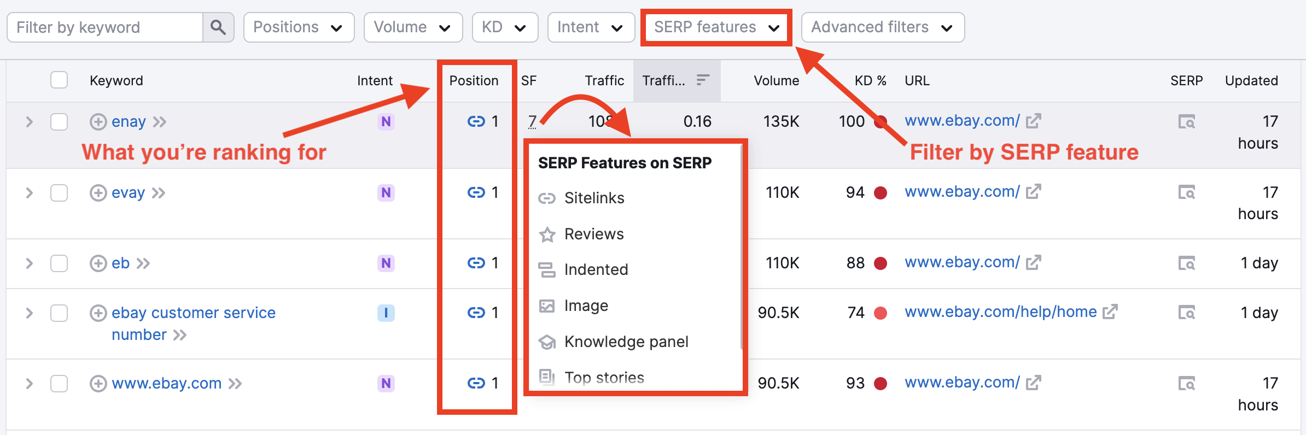1306x435 pixels.
Task: Click the plus icon beside keyword enay
Action: coord(98,121)
